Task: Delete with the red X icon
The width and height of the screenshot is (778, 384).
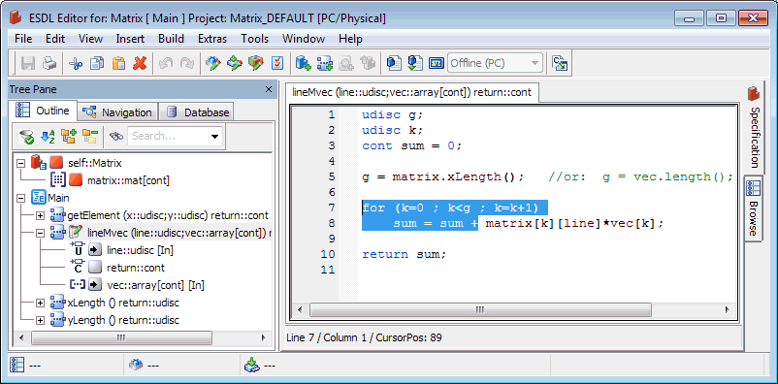Action: [140, 63]
